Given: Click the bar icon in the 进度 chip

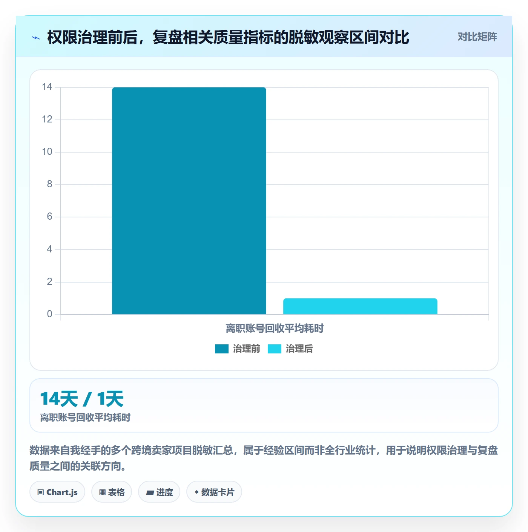Looking at the screenshot, I should 150,493.
